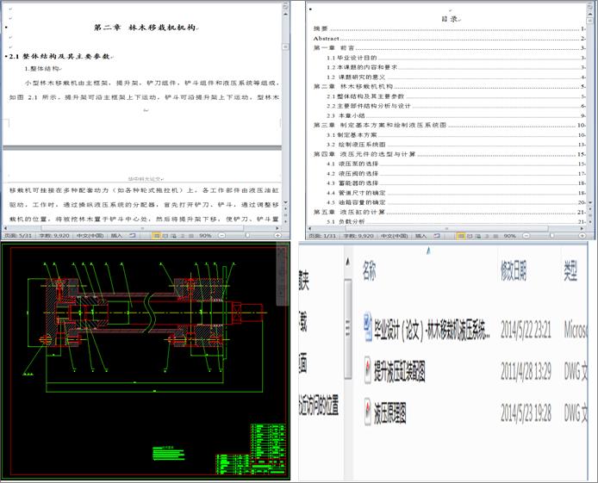Select the 毕业设计(论文)-林木移栽机液压系统 Word file

[432, 330]
